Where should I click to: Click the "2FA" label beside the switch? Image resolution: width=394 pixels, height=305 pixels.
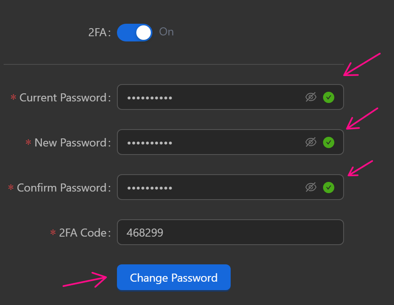point(98,33)
